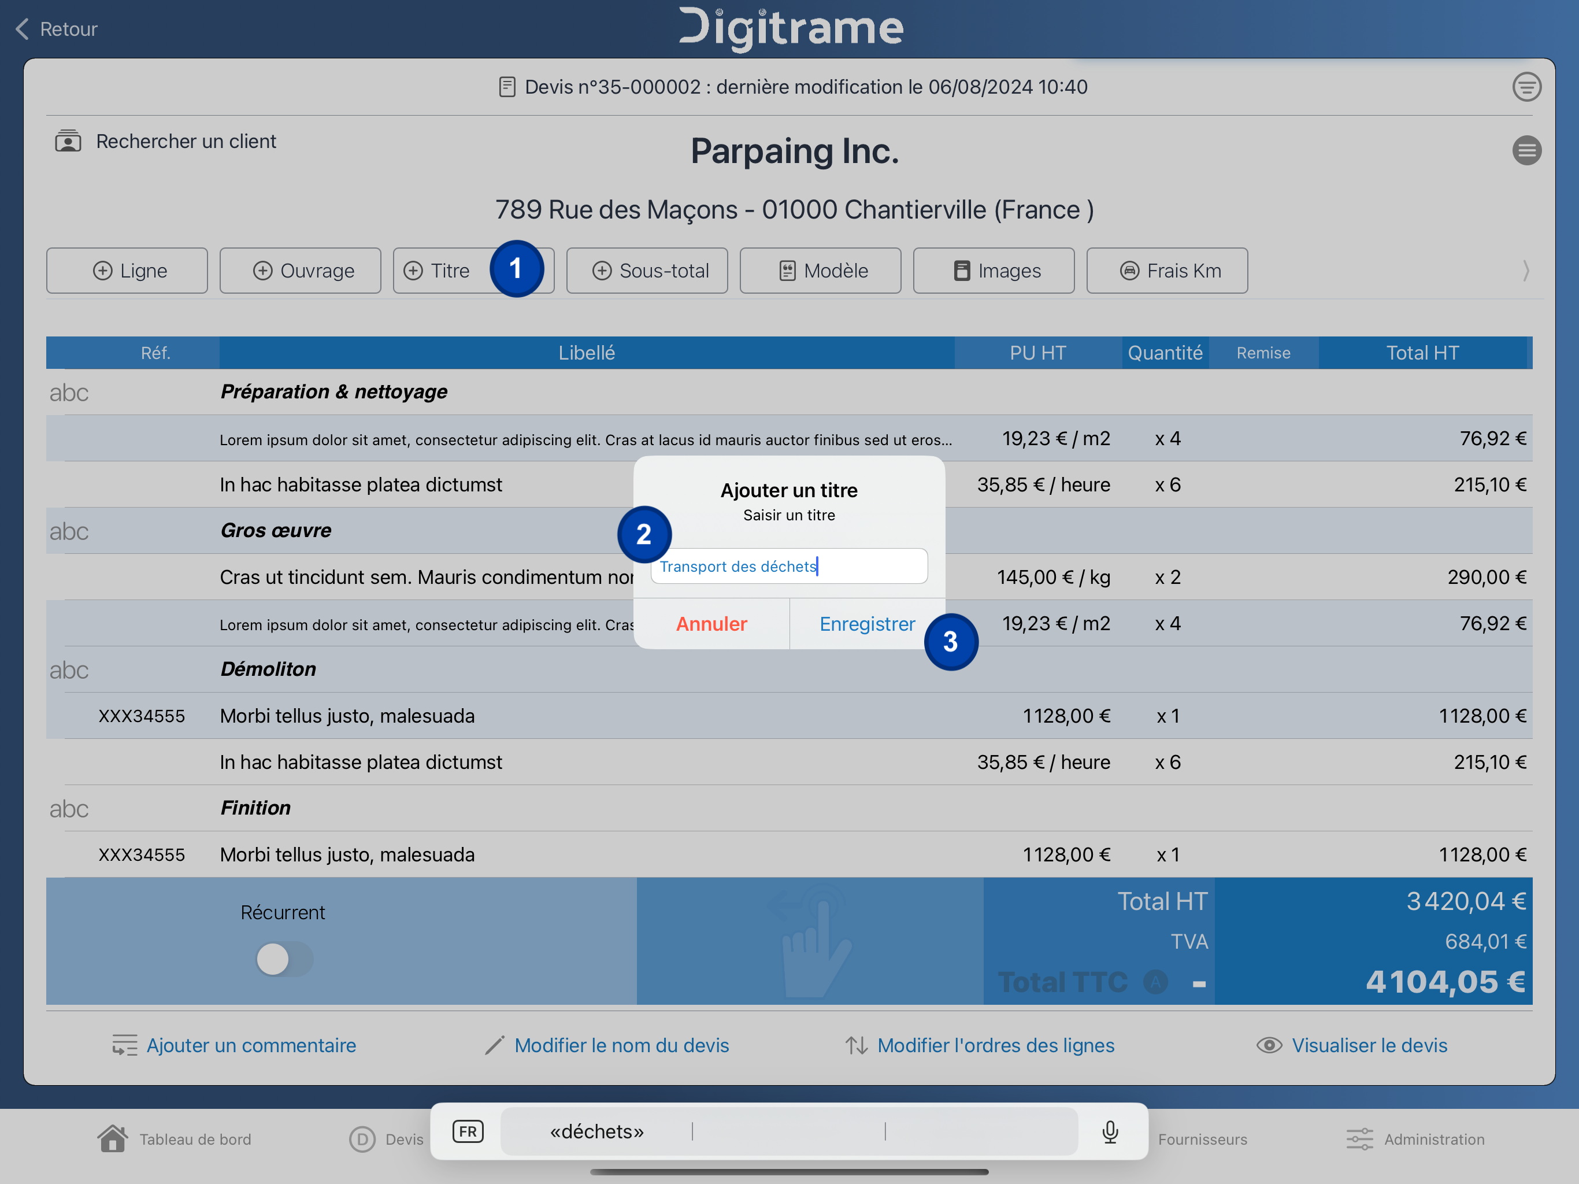The image size is (1579, 1184).
Task: Click Modifier l'ordres des lignes
Action: pos(980,1045)
